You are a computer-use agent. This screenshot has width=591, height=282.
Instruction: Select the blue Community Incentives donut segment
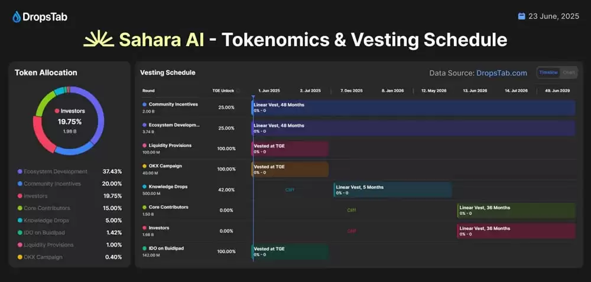click(73, 150)
